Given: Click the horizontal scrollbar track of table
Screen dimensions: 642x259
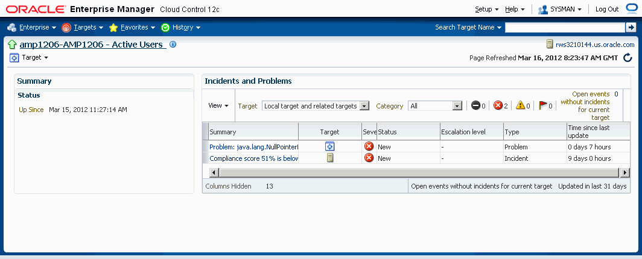Looking at the screenshot, I should (419, 173).
